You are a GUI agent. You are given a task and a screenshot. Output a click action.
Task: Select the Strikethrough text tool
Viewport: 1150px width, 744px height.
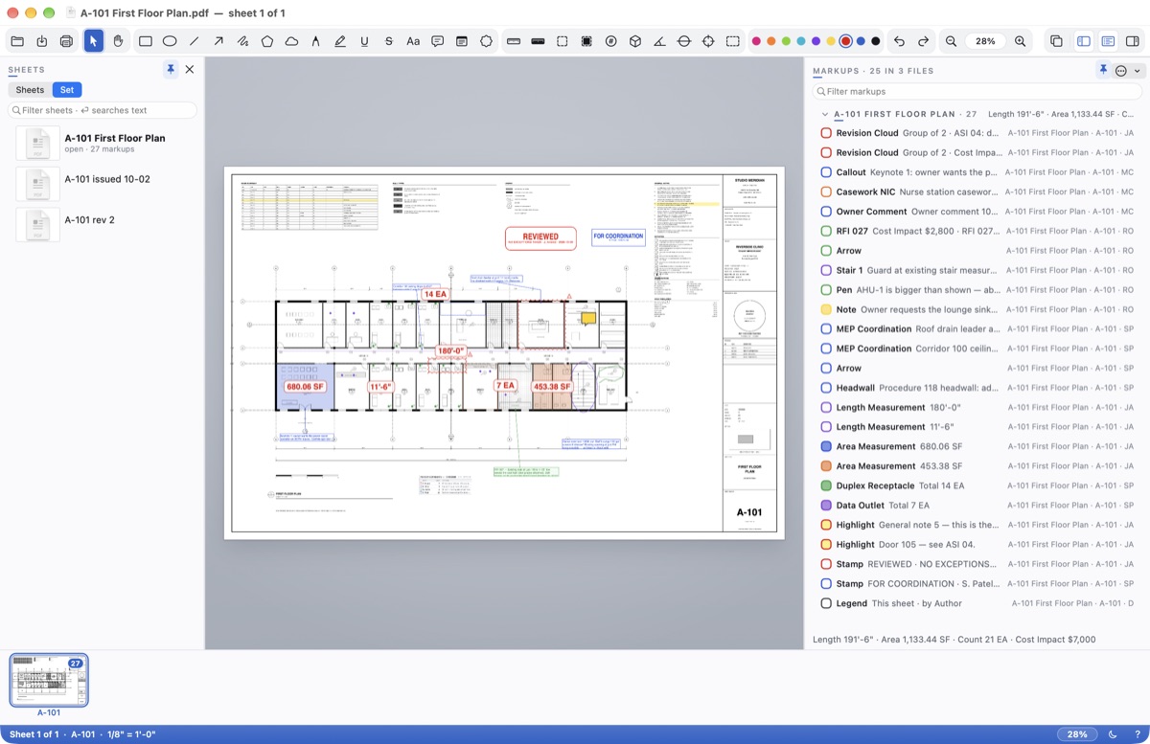point(388,41)
